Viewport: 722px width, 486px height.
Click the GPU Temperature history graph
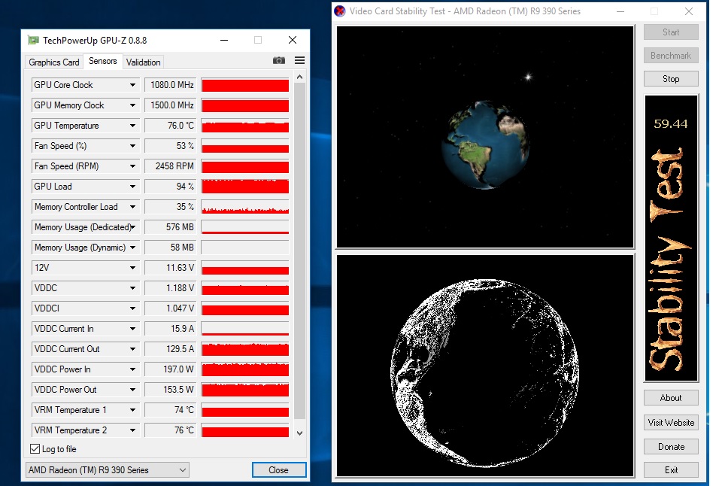[245, 126]
